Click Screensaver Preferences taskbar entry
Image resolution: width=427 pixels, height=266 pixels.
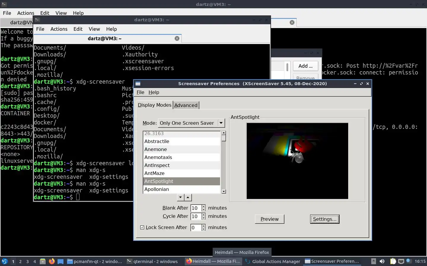[x=332, y=261]
